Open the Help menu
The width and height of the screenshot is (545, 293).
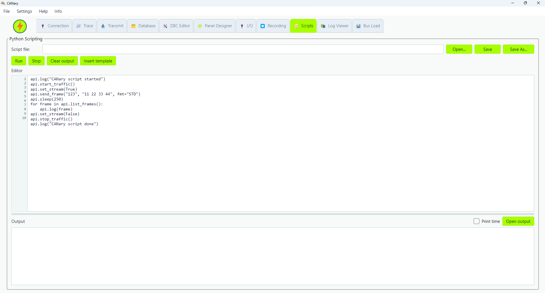[43, 11]
